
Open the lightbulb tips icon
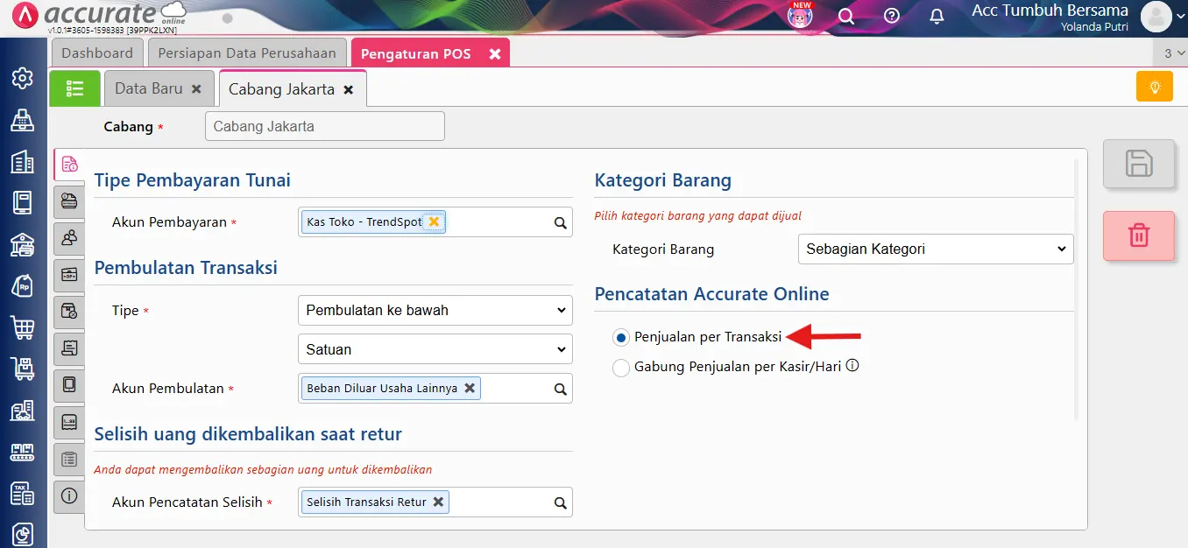click(x=1154, y=87)
